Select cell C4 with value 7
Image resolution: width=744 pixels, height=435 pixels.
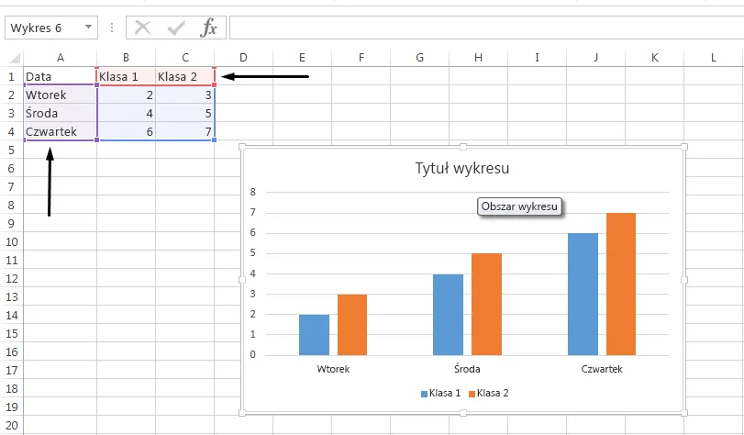185,132
